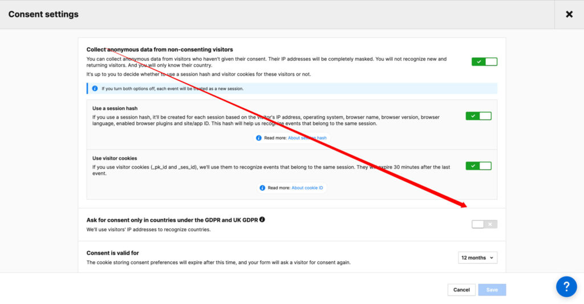
Task: Click the Consent is valid for heading
Action: click(x=112, y=253)
